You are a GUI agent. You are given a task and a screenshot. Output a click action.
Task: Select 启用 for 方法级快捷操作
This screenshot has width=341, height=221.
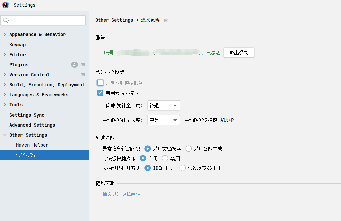click(143, 158)
